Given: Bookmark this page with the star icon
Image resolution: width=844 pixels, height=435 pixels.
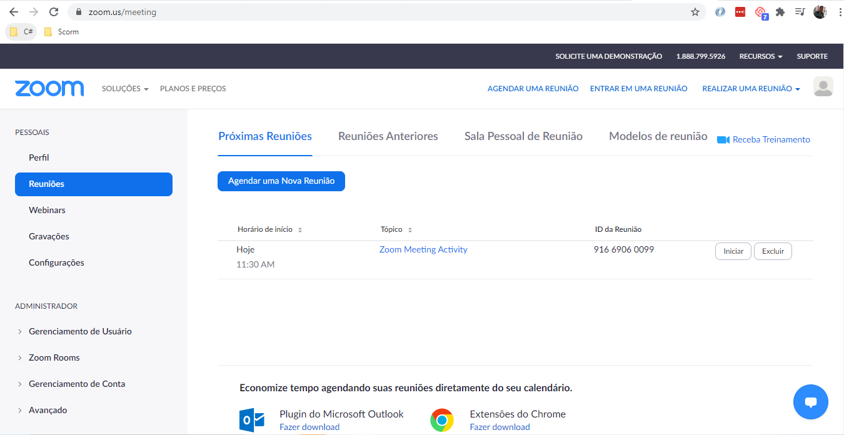Looking at the screenshot, I should [x=695, y=12].
